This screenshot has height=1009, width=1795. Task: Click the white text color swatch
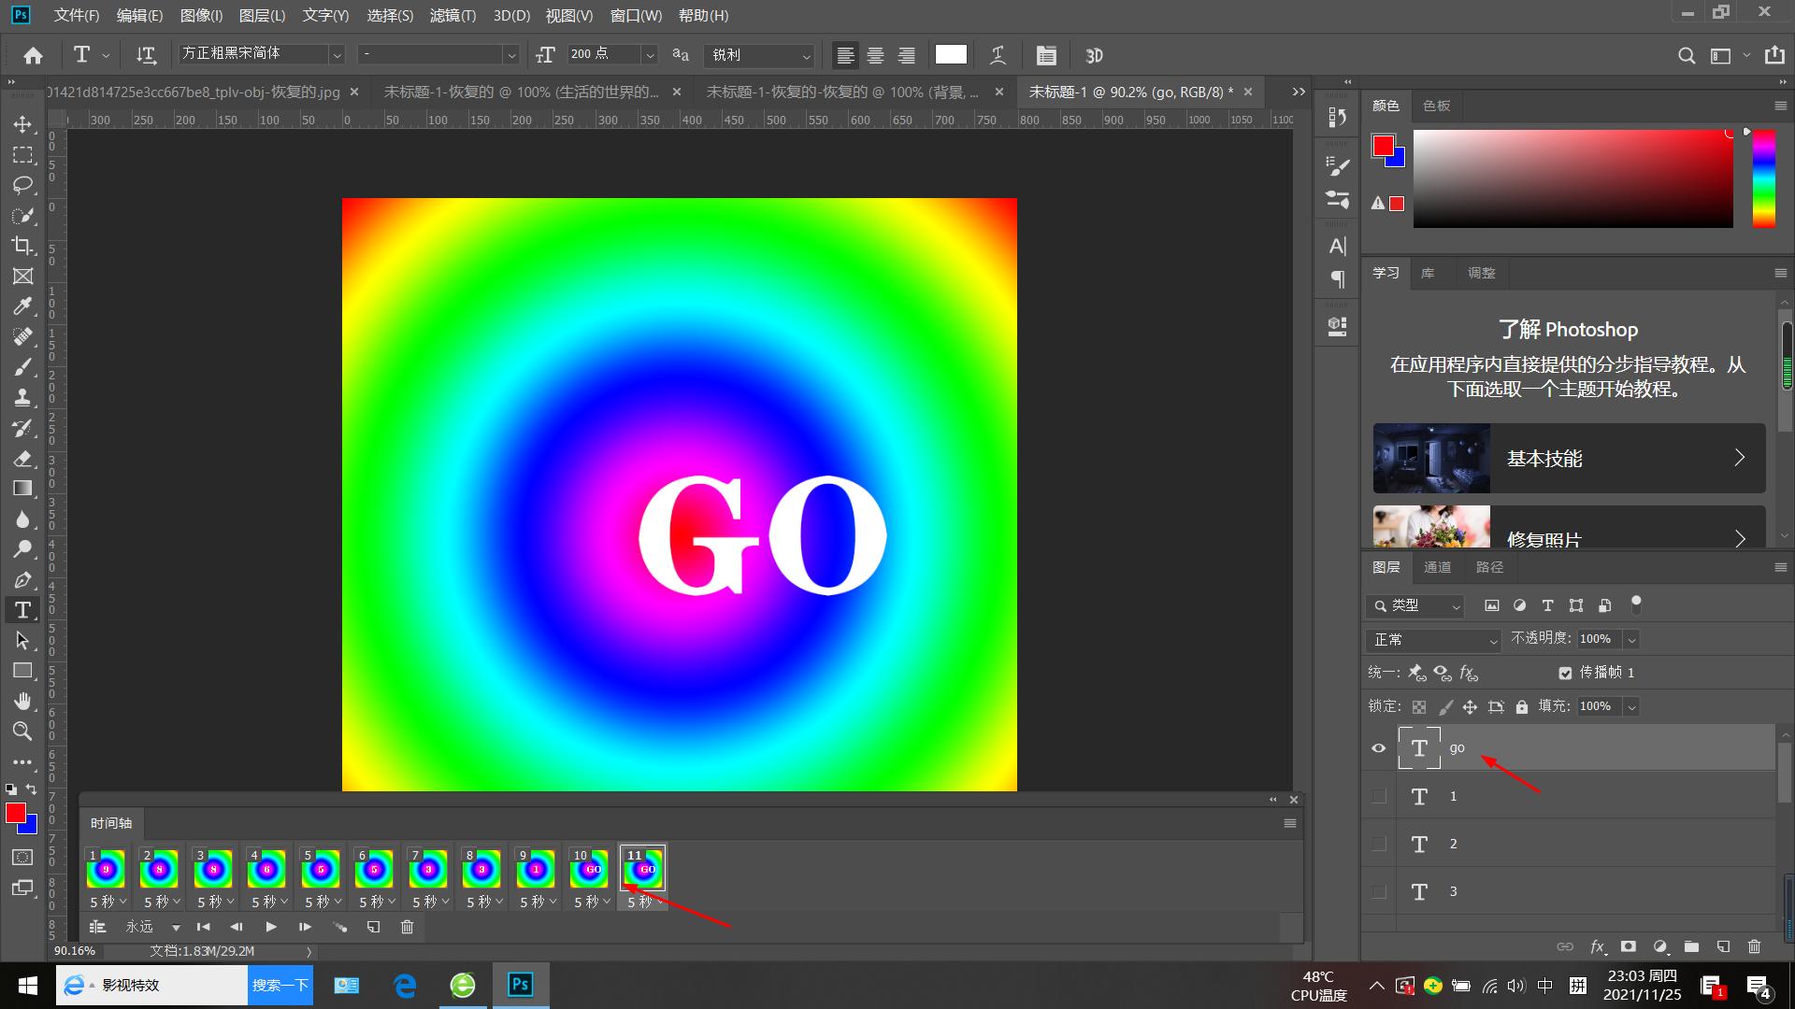point(951,54)
